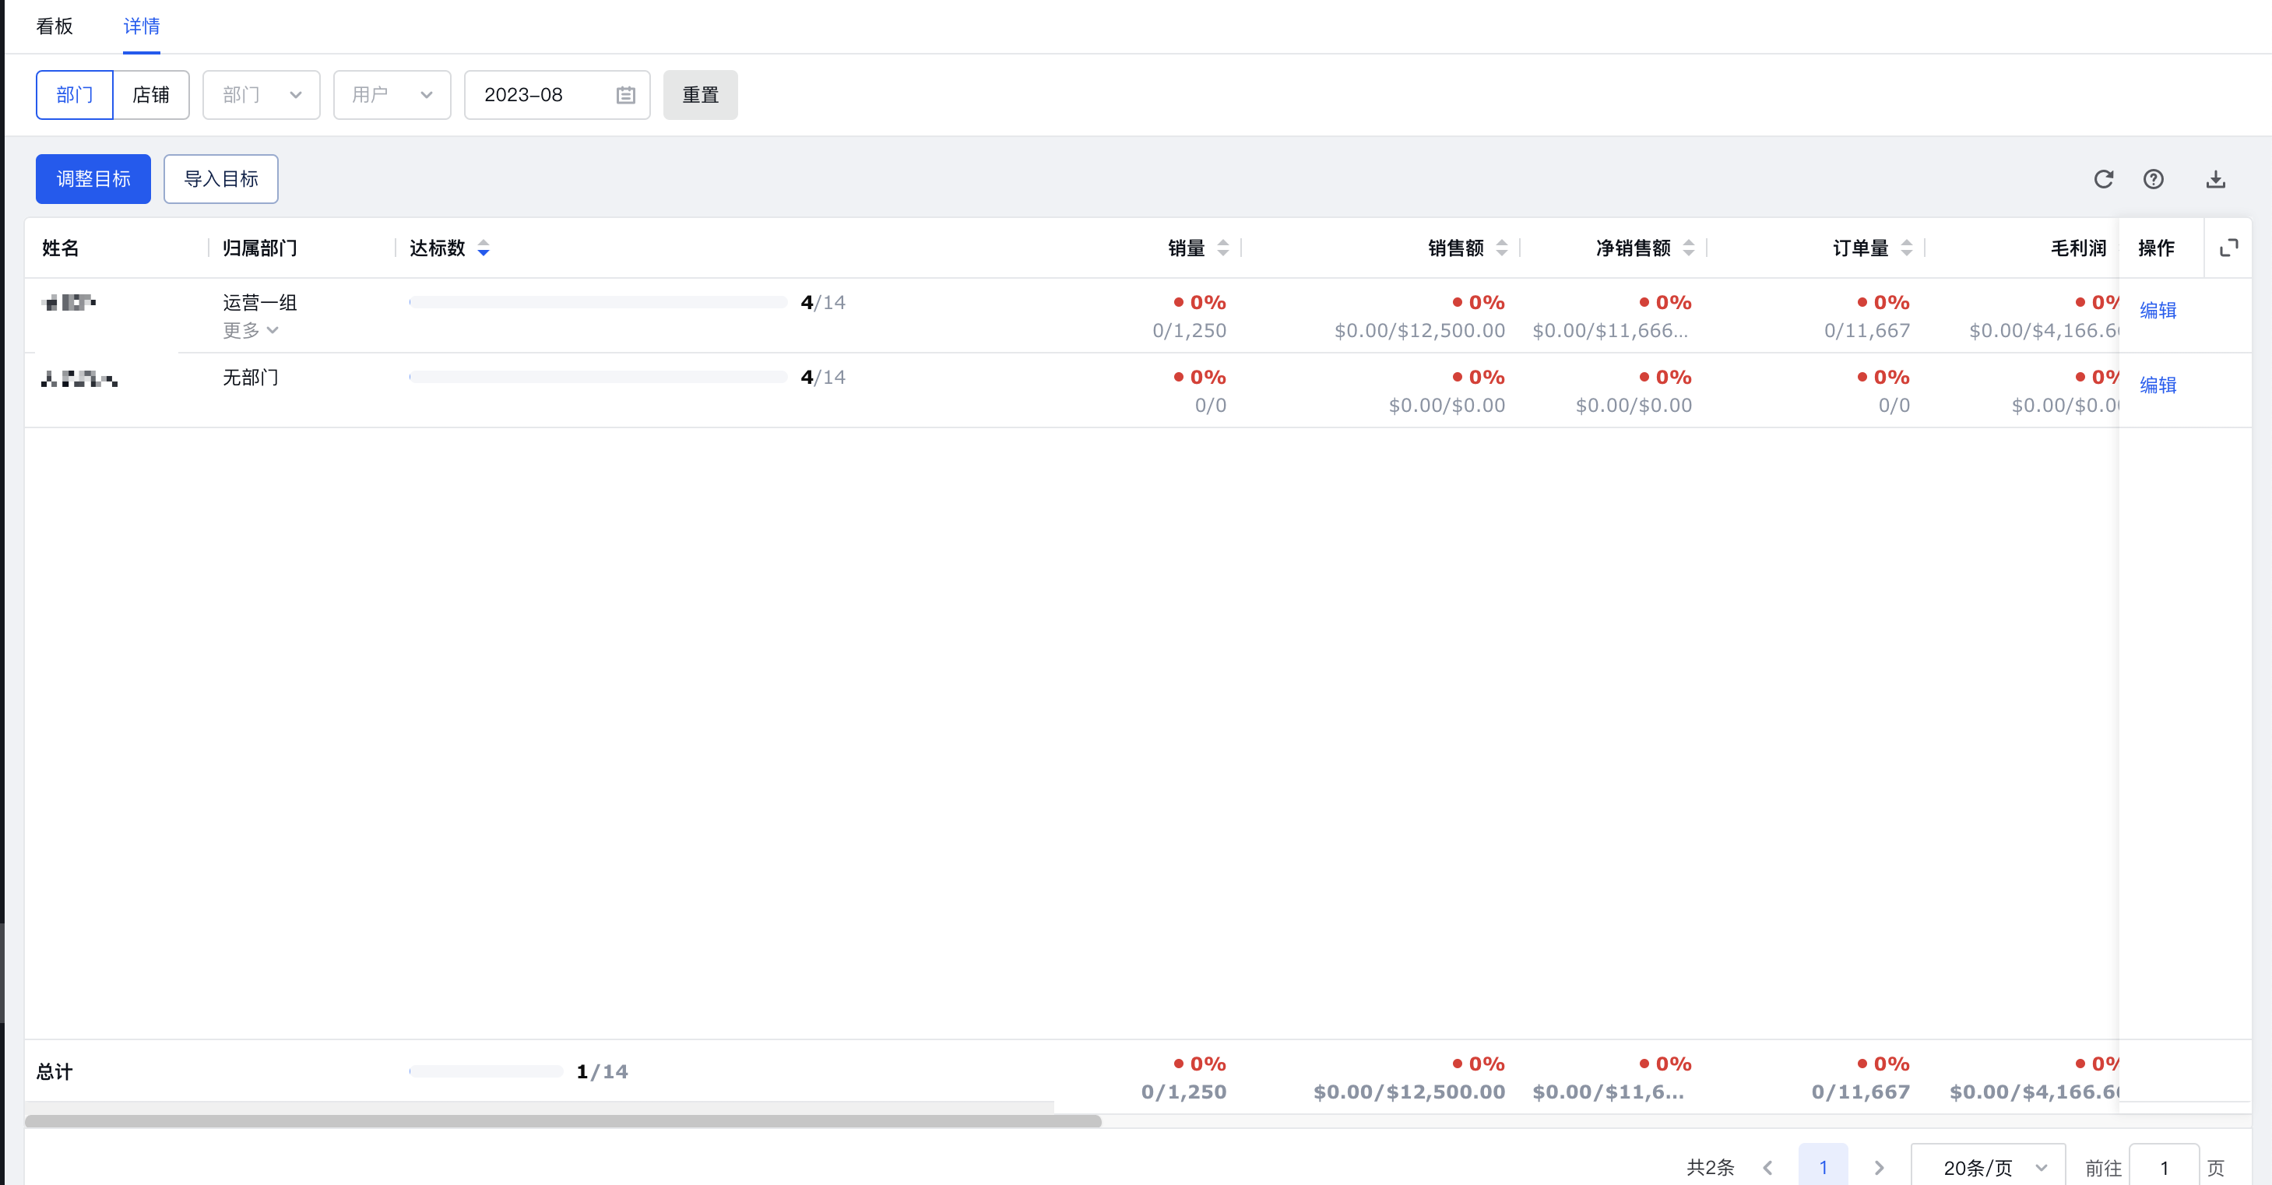Click the 0/1,250 sales value in 运营一组 row
This screenshot has width=2272, height=1185.
coord(1189,331)
